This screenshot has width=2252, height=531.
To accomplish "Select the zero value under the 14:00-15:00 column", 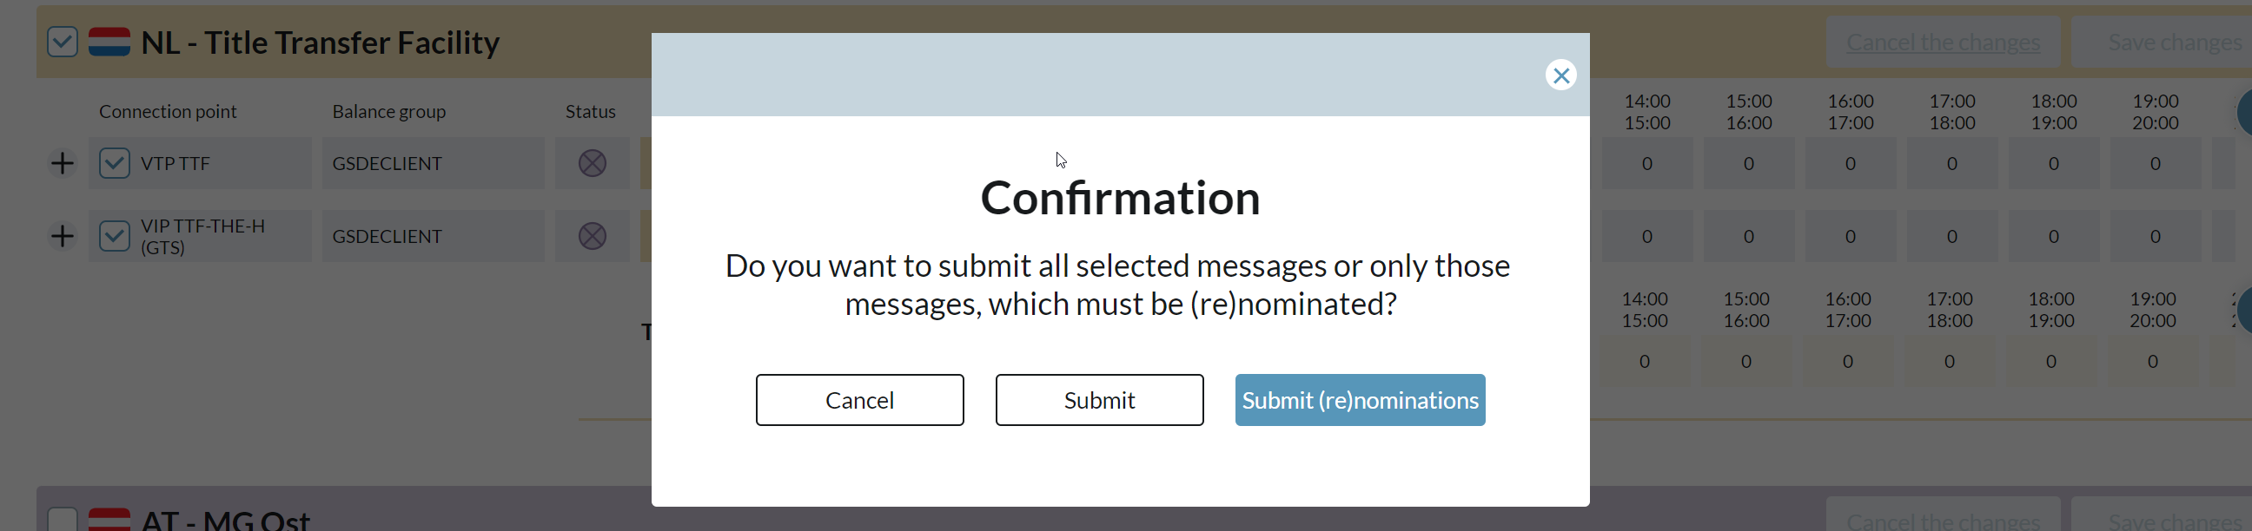I will click(x=1647, y=162).
